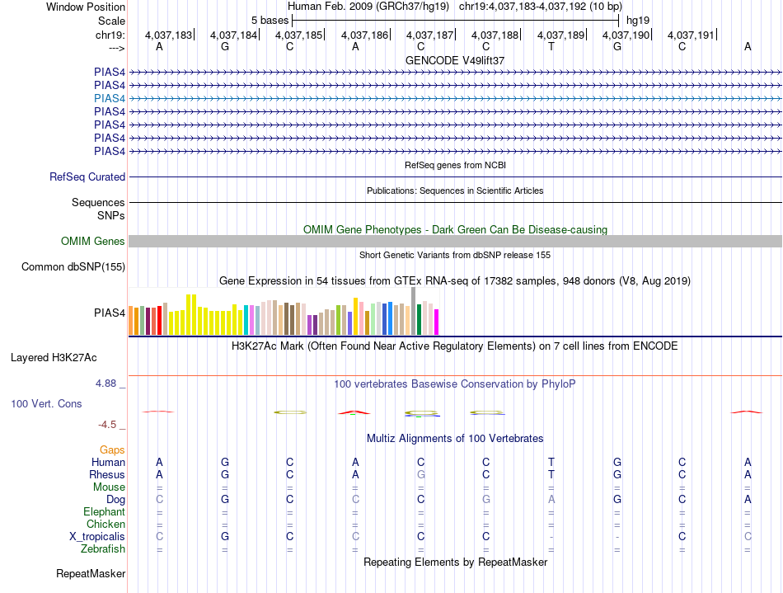This screenshot has width=783, height=593.
Task: Click the red PhyloP peak at base 4,037,186
Action: click(354, 412)
